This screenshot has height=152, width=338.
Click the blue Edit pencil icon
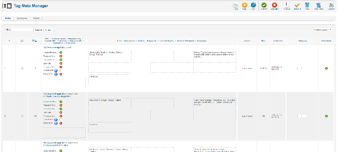coord(253,5)
